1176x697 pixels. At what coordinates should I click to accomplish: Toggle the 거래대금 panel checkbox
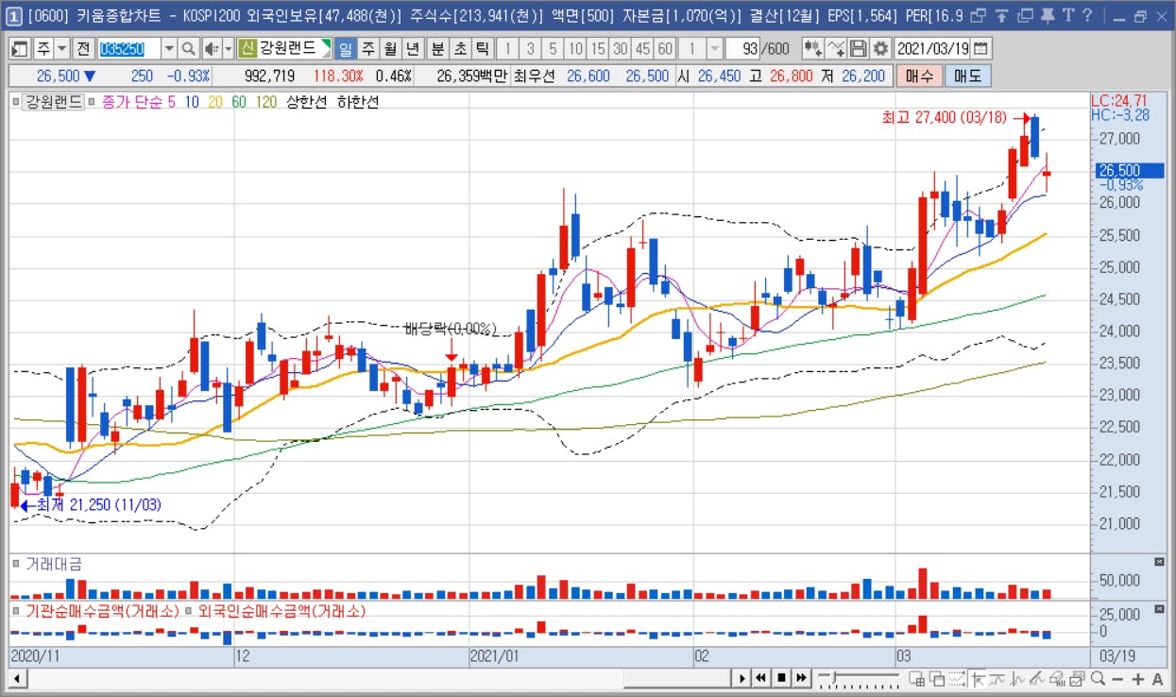(x=16, y=564)
